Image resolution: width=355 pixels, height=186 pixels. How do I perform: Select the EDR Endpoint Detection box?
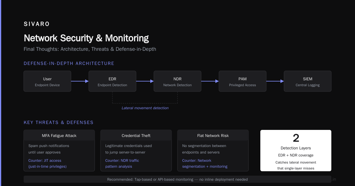pos(112,81)
